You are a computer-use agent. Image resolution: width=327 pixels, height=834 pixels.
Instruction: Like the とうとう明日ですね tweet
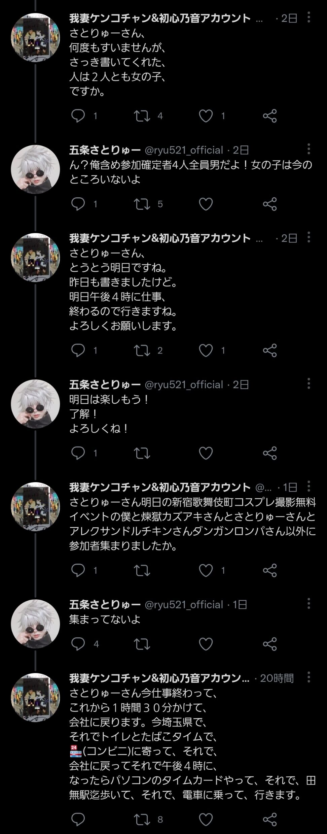click(206, 351)
